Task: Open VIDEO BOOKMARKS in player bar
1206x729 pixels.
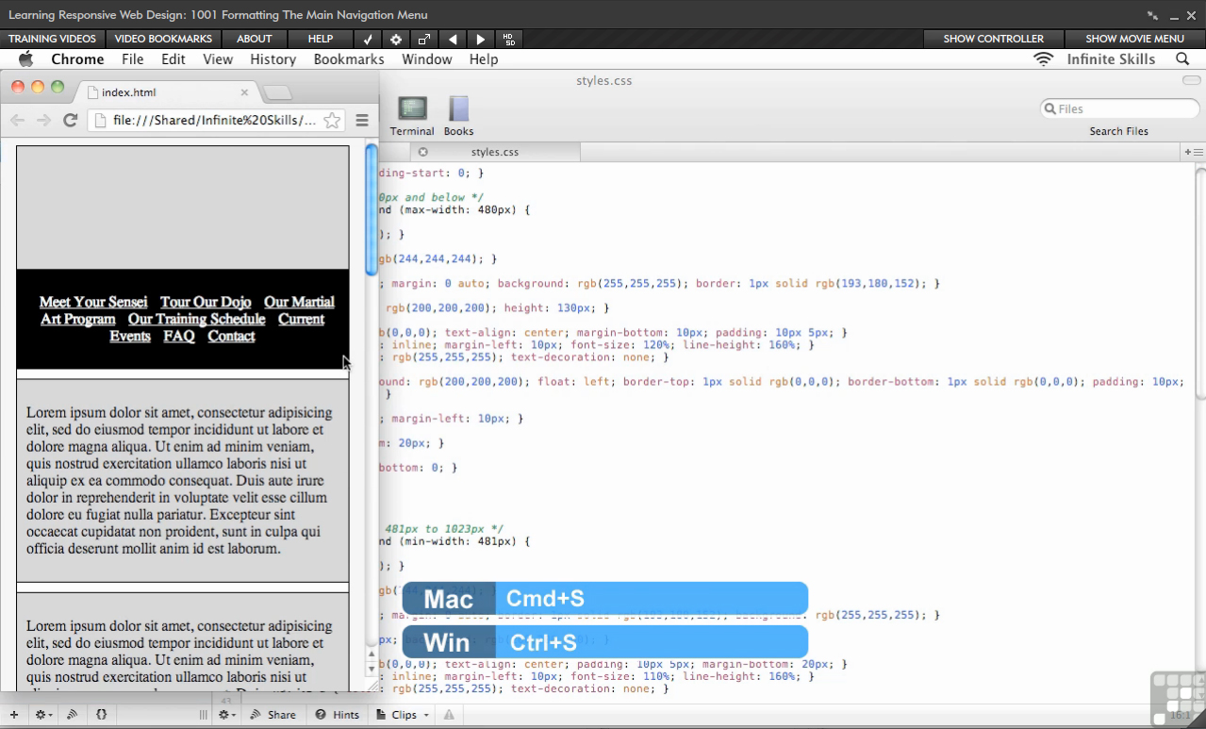Action: [x=163, y=39]
